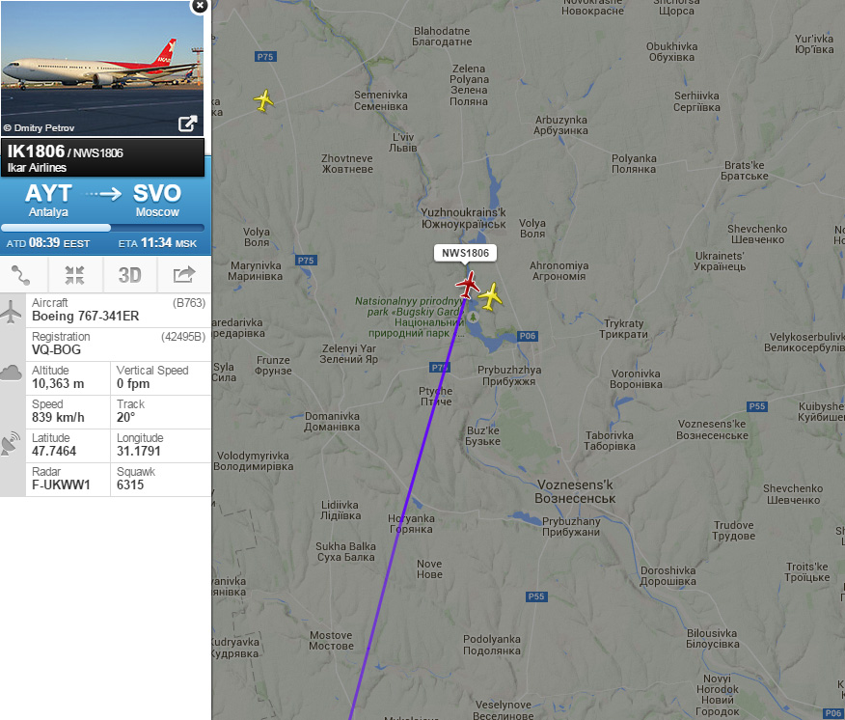Click the IK1806 flight number header
The image size is (845, 720).
coord(36,152)
